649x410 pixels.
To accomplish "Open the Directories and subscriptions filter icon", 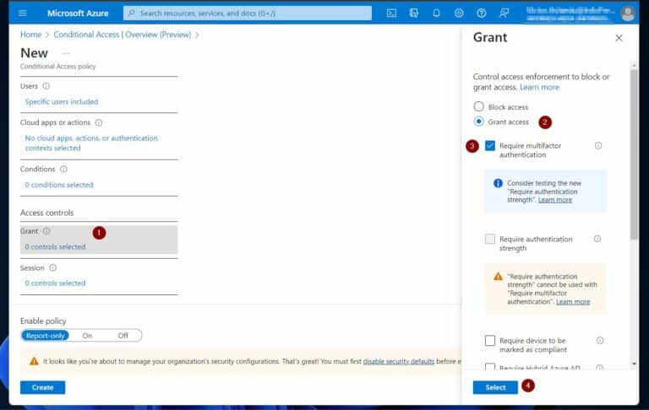I will 414,13.
